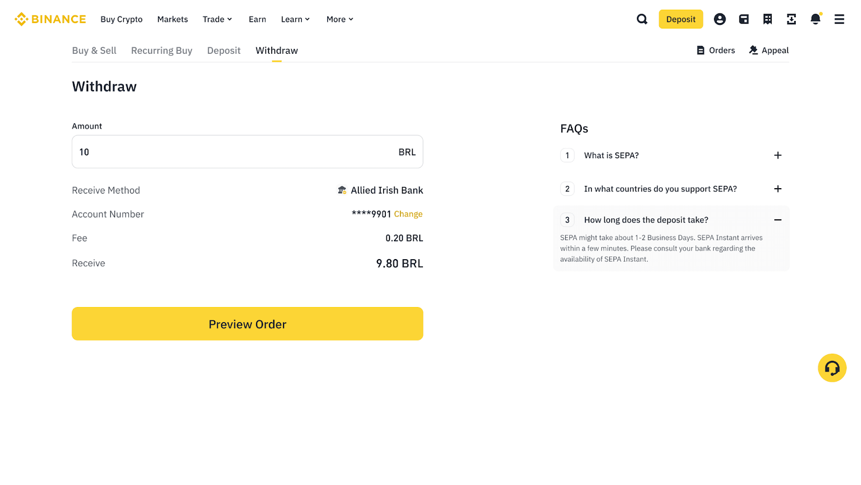Screen dimensions: 861x485
Task: Click the Binance logo
Action: [50, 19]
